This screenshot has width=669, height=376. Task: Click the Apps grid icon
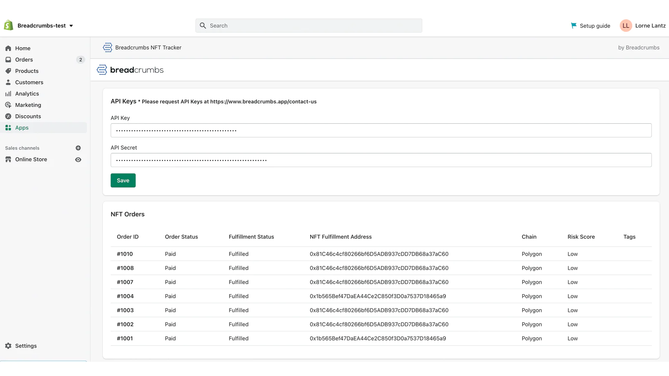8,127
